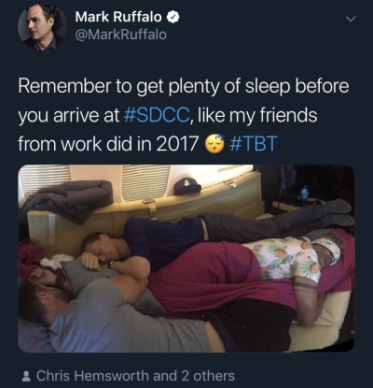Visit the @MarkRuffalo handle
373x388 pixels.
click(x=120, y=35)
